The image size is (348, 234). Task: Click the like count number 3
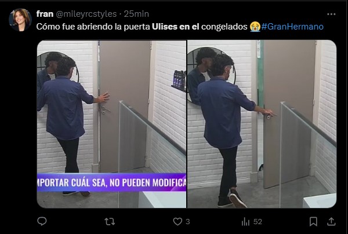coord(188,222)
